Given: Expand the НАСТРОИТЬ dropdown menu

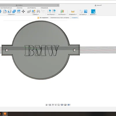Looking at the screenshot, I should coord(51,14).
